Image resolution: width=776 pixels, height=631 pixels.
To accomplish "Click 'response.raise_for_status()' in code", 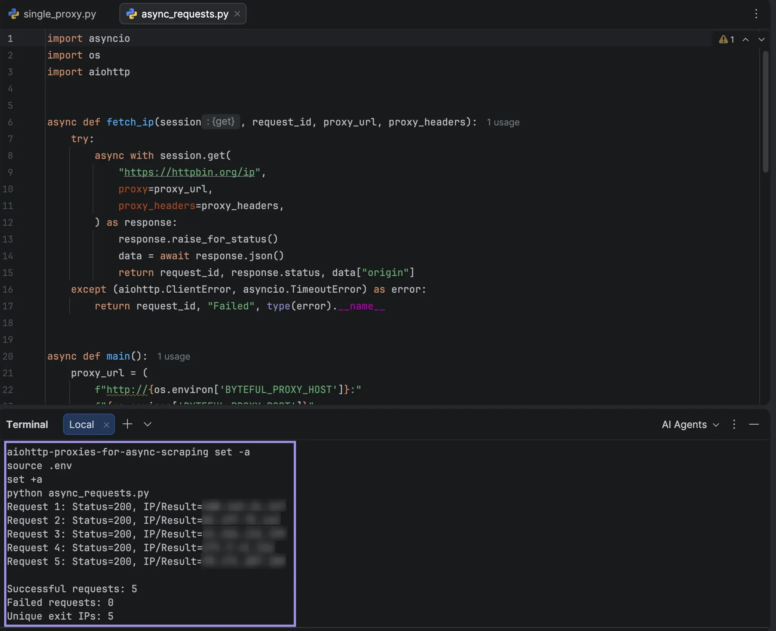I will coord(198,239).
